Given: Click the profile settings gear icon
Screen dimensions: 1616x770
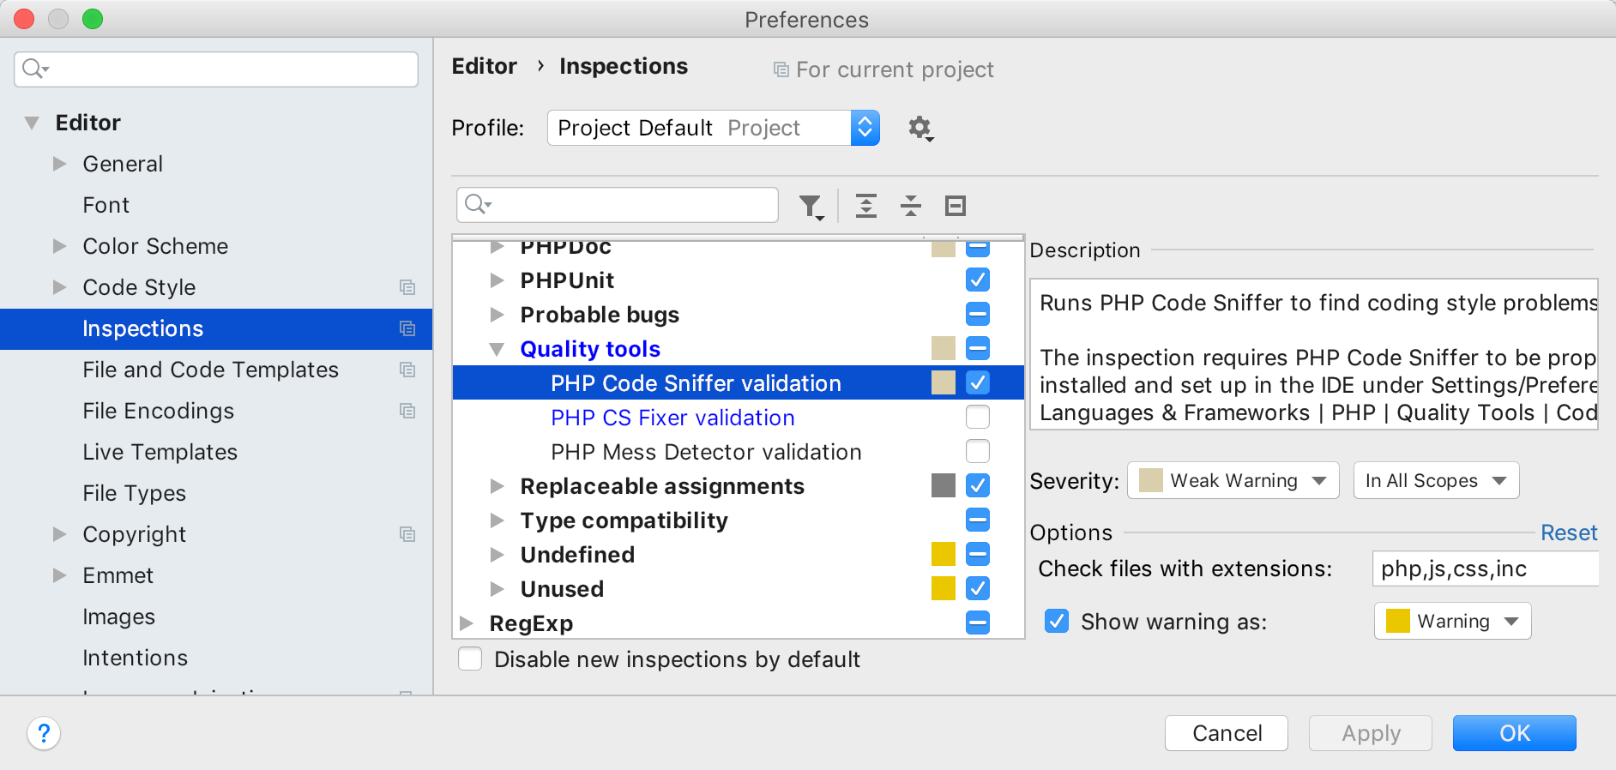Looking at the screenshot, I should [920, 128].
